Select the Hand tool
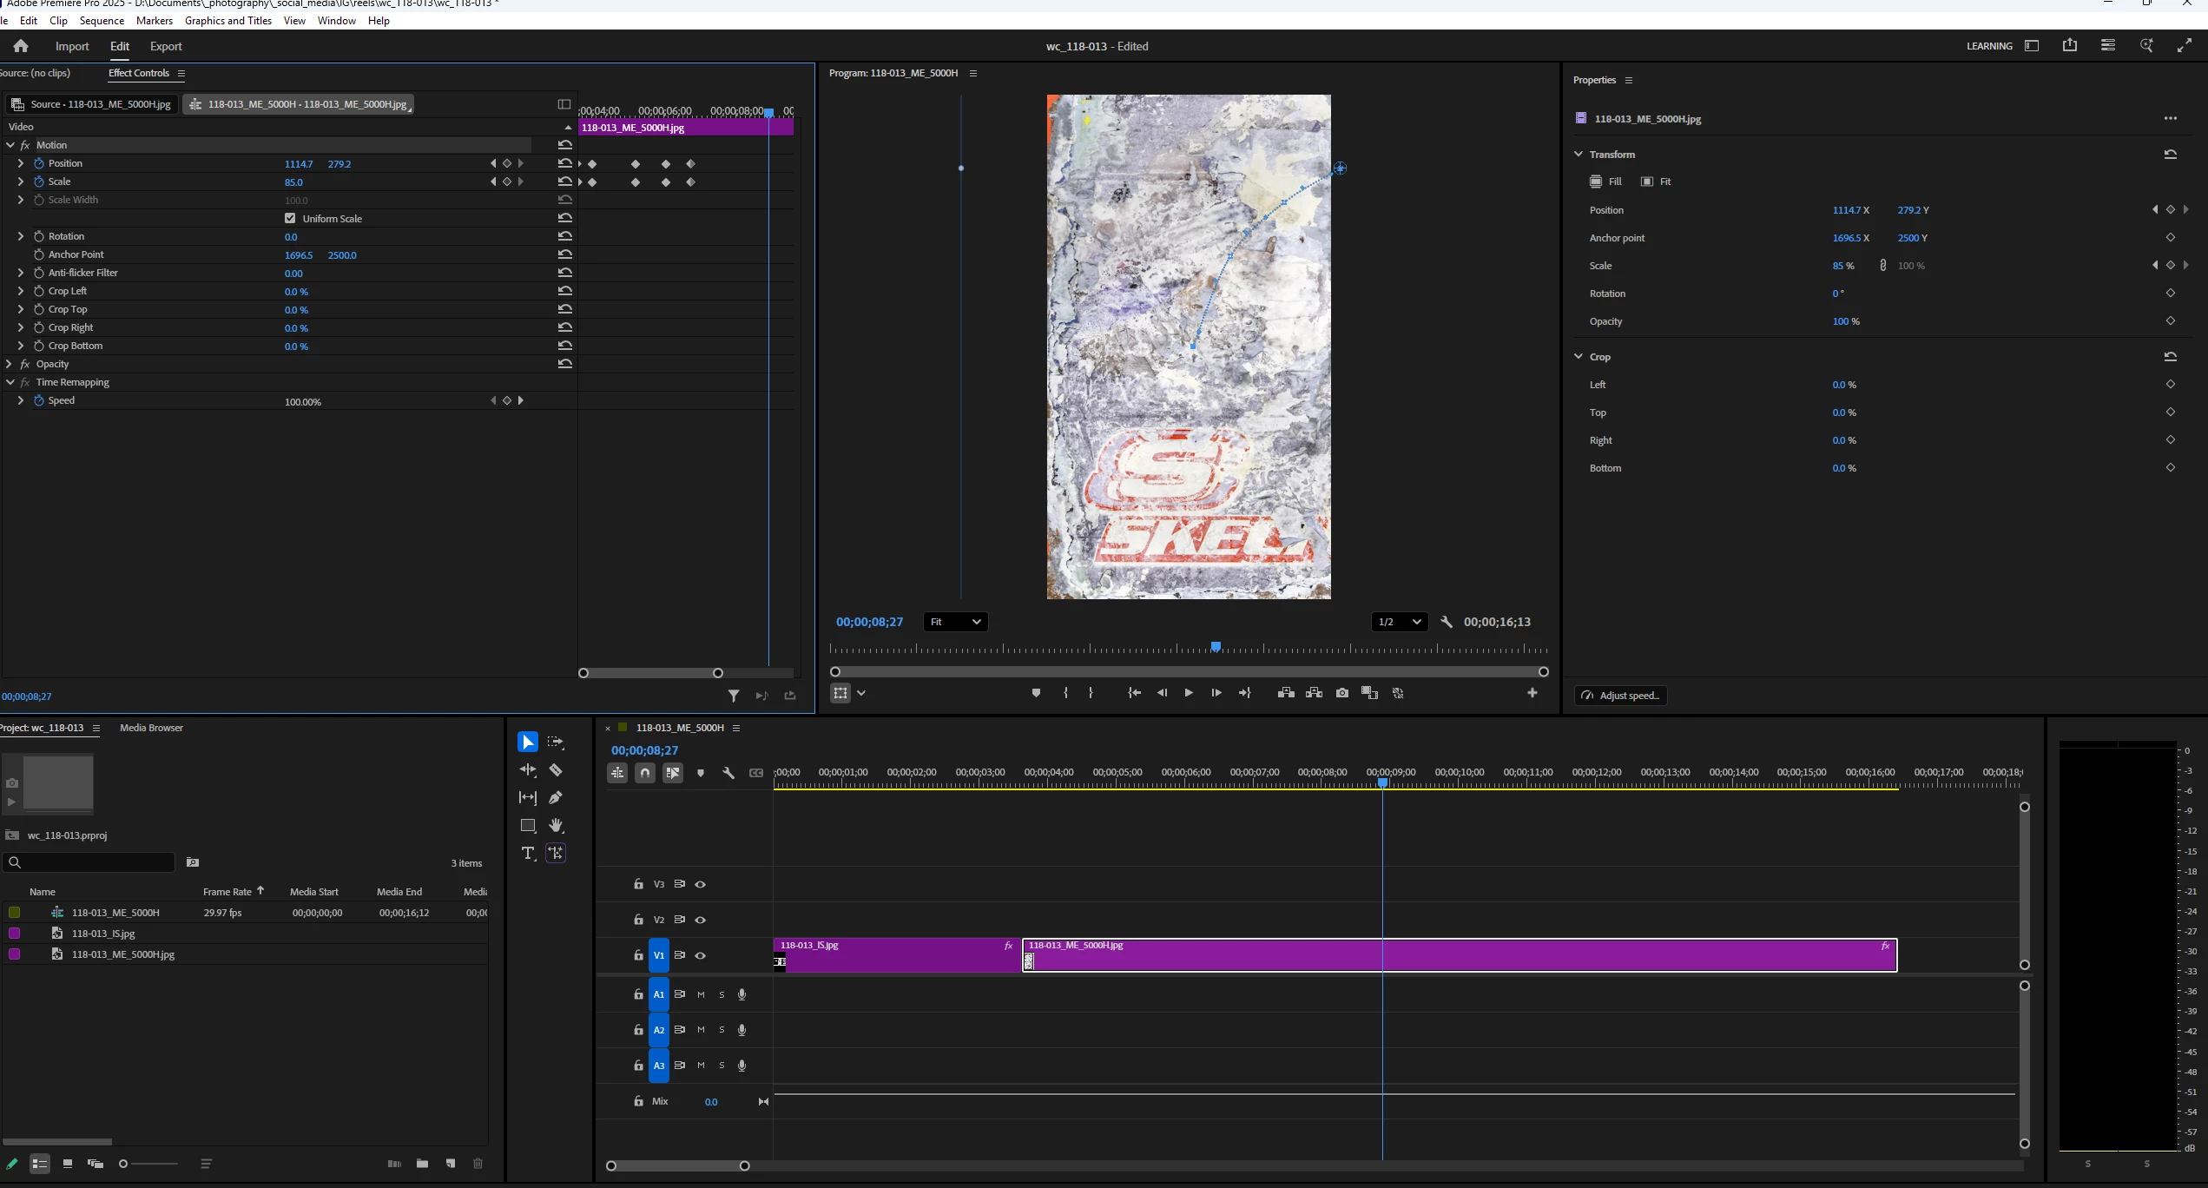 coord(556,825)
